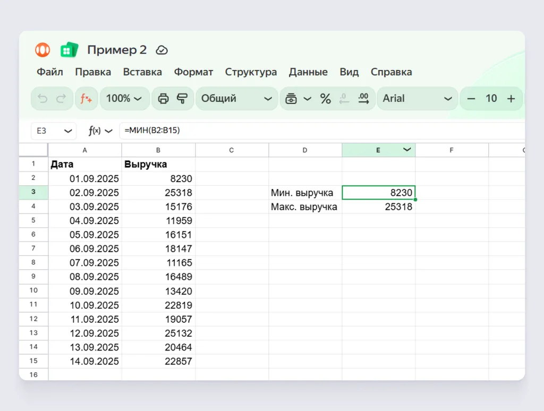Click the document title Пример 2

pyautogui.click(x=117, y=50)
